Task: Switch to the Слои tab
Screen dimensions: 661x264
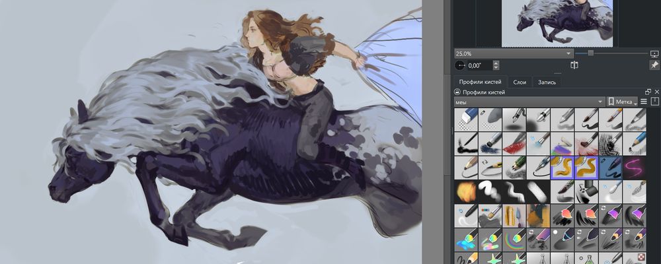Action: pyautogui.click(x=520, y=82)
